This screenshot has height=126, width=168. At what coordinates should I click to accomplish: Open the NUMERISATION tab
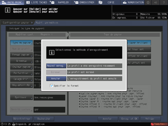(x=133, y=2)
